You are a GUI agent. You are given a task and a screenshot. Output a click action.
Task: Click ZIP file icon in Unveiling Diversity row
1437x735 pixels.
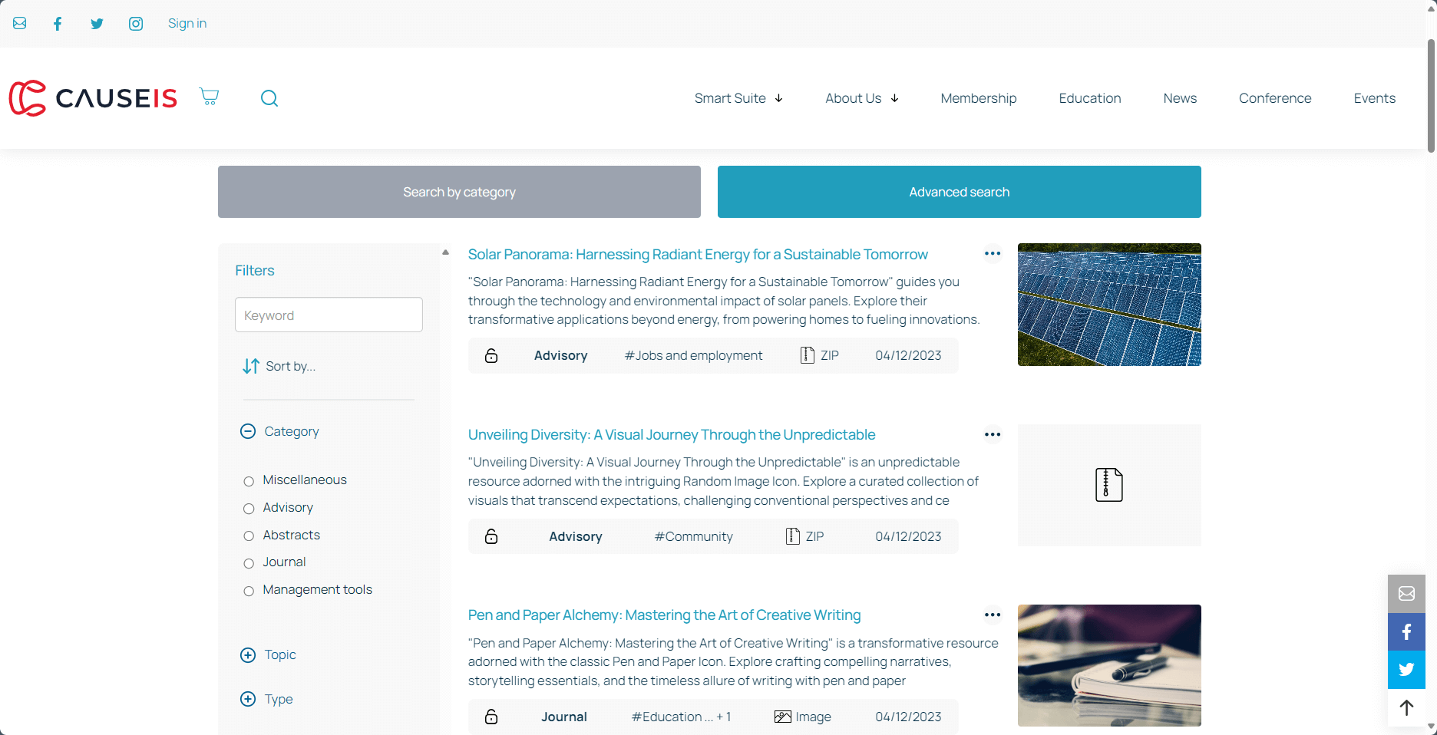(x=793, y=536)
